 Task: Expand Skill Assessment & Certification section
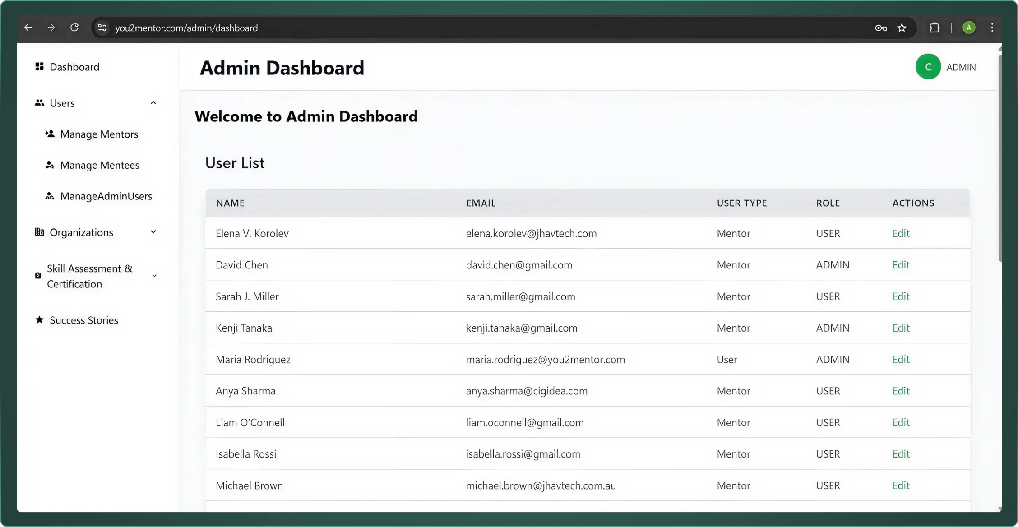click(x=154, y=276)
